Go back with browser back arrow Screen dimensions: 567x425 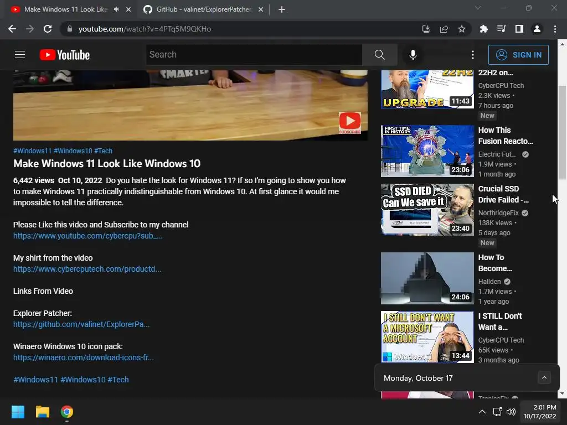pos(12,29)
